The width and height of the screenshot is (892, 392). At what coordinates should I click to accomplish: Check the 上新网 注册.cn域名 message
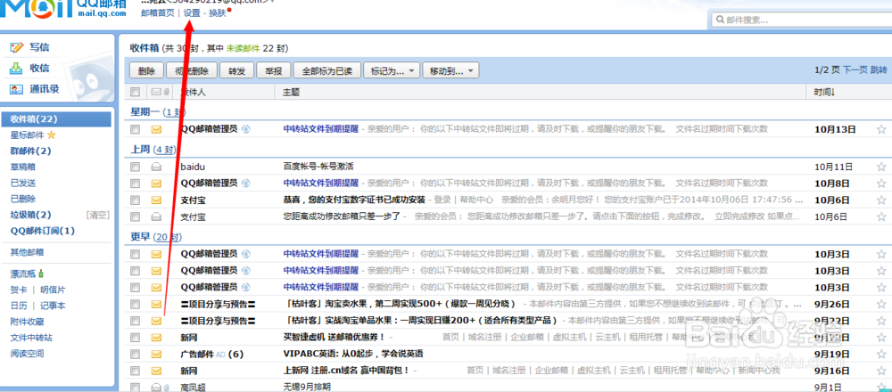click(135, 371)
